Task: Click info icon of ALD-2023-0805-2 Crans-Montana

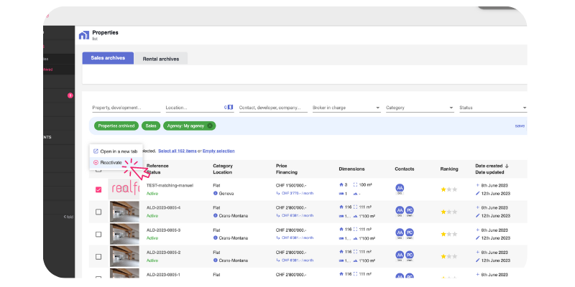Action: click(x=215, y=260)
